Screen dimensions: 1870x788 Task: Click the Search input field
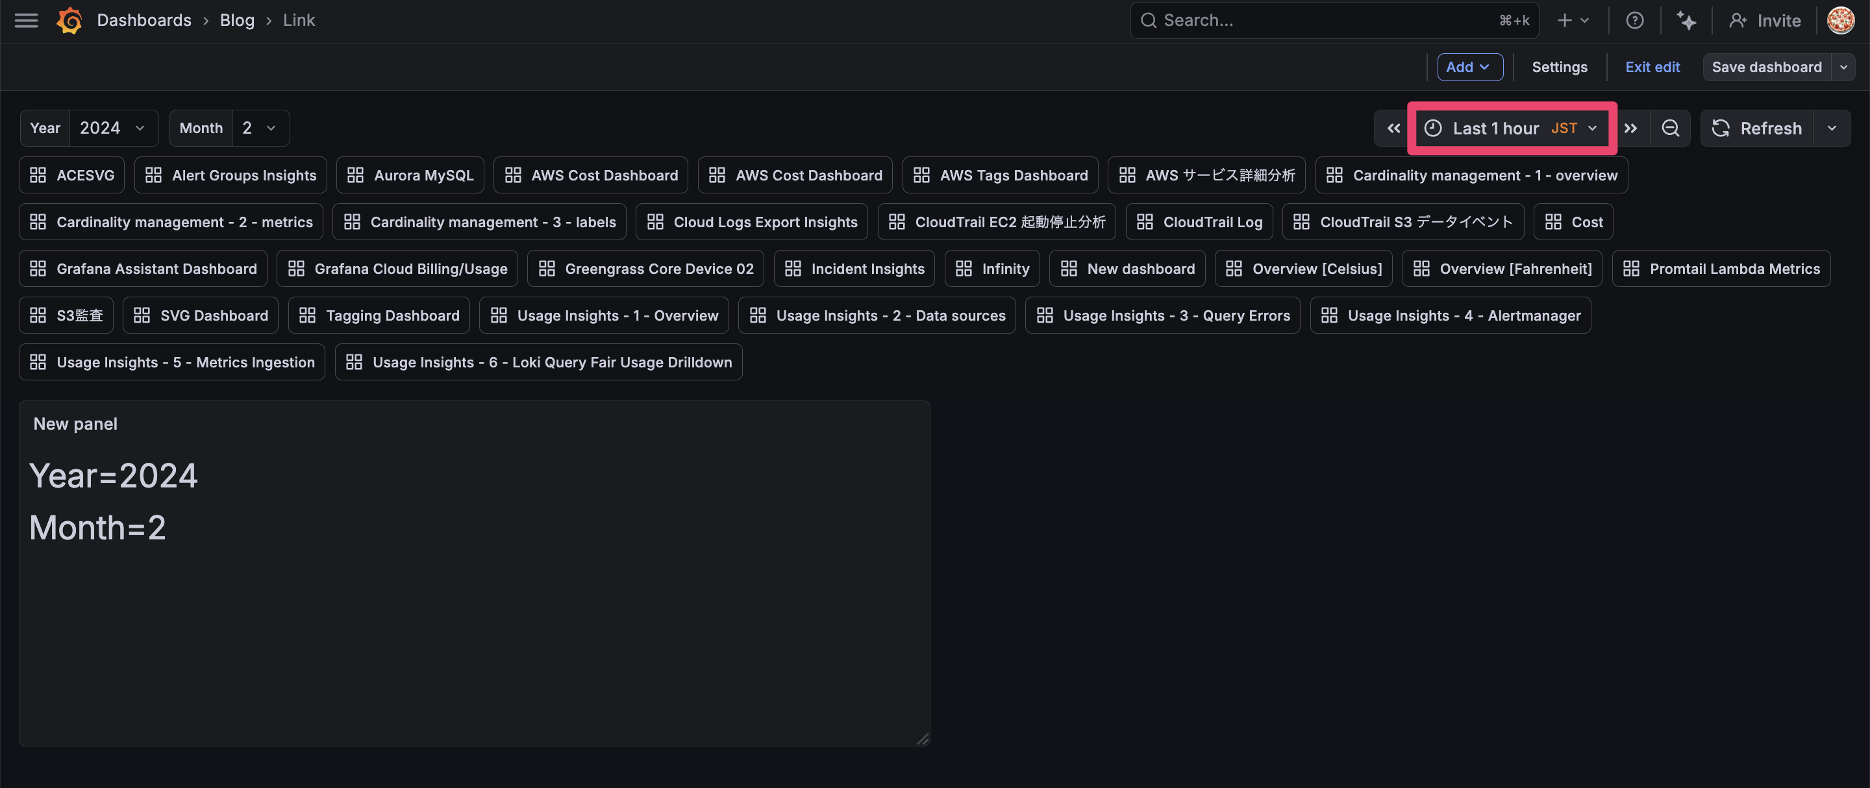1321,20
